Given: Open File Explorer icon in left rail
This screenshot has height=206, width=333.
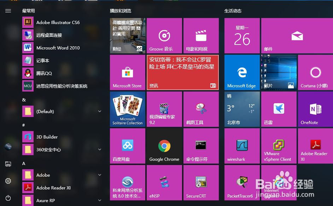Looking at the screenshot, I should [x=8, y=164].
